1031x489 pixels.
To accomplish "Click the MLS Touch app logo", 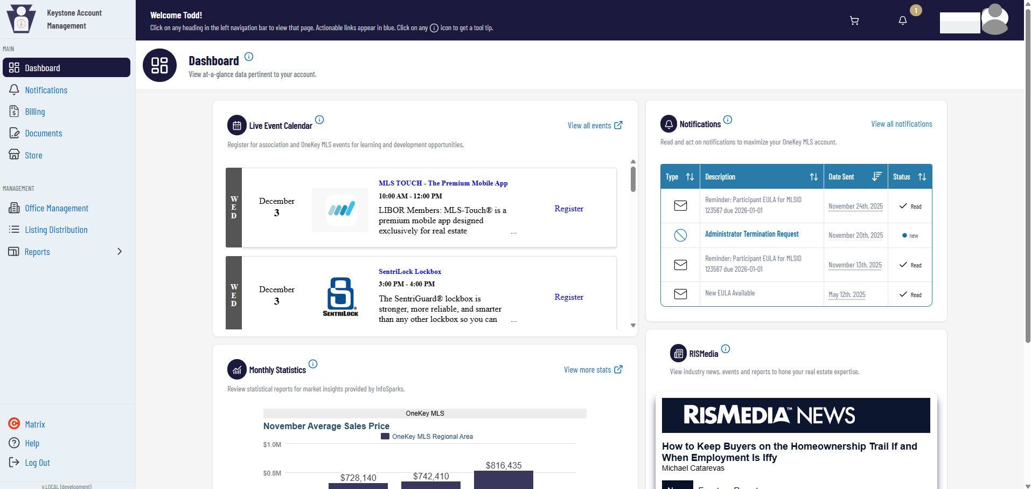I will (340, 210).
